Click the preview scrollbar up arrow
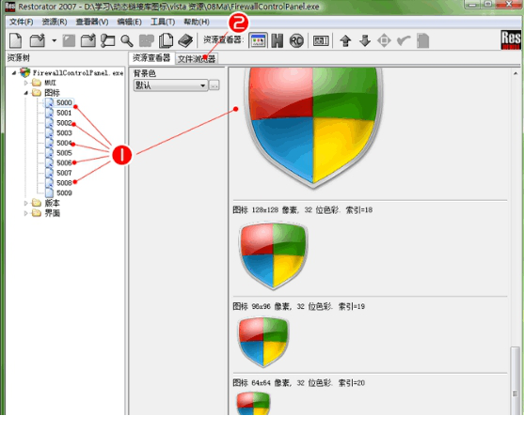Screen dimensions: 524x431 [x=516, y=73]
